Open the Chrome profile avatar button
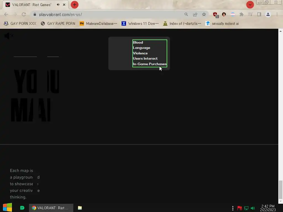The width and height of the screenshot is (283, 212). point(268,14)
